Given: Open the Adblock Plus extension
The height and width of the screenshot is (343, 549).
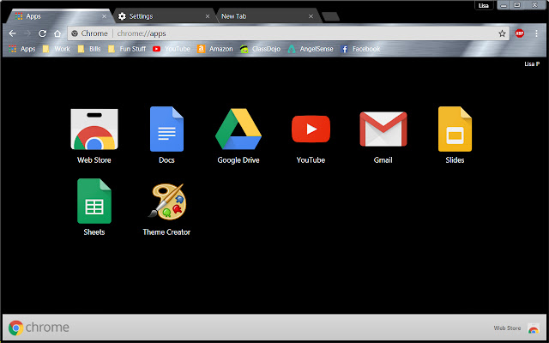Looking at the screenshot, I should (x=520, y=33).
